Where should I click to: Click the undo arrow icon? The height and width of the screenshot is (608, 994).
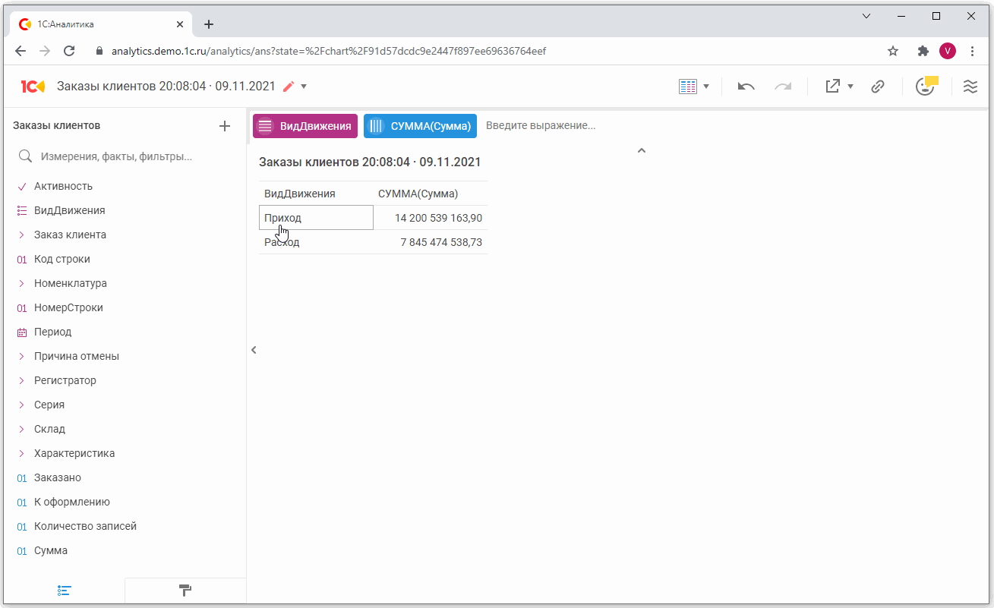746,87
